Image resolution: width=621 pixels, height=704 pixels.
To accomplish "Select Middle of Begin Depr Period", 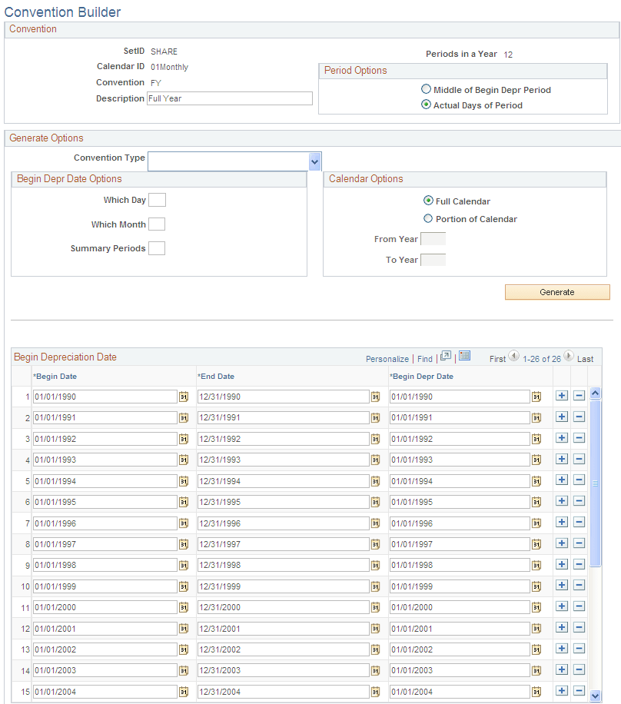I will point(426,88).
